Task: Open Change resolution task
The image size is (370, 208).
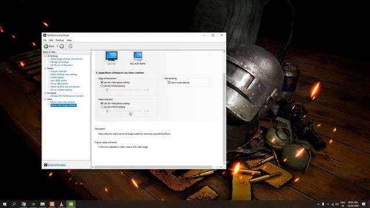Action: [59, 71]
